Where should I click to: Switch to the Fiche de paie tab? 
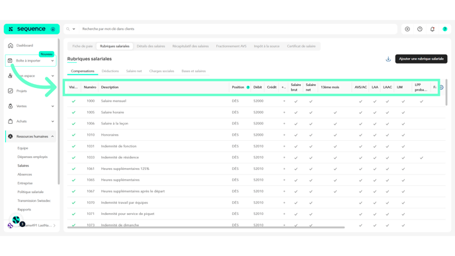(x=83, y=46)
